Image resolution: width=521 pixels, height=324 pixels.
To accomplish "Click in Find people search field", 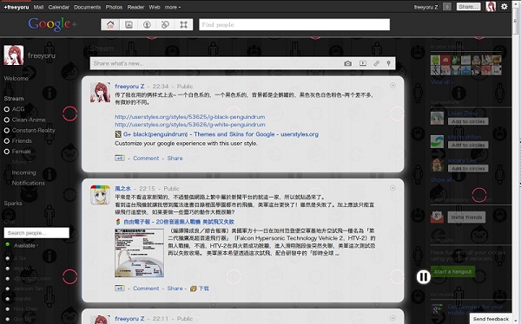I will (x=294, y=24).
